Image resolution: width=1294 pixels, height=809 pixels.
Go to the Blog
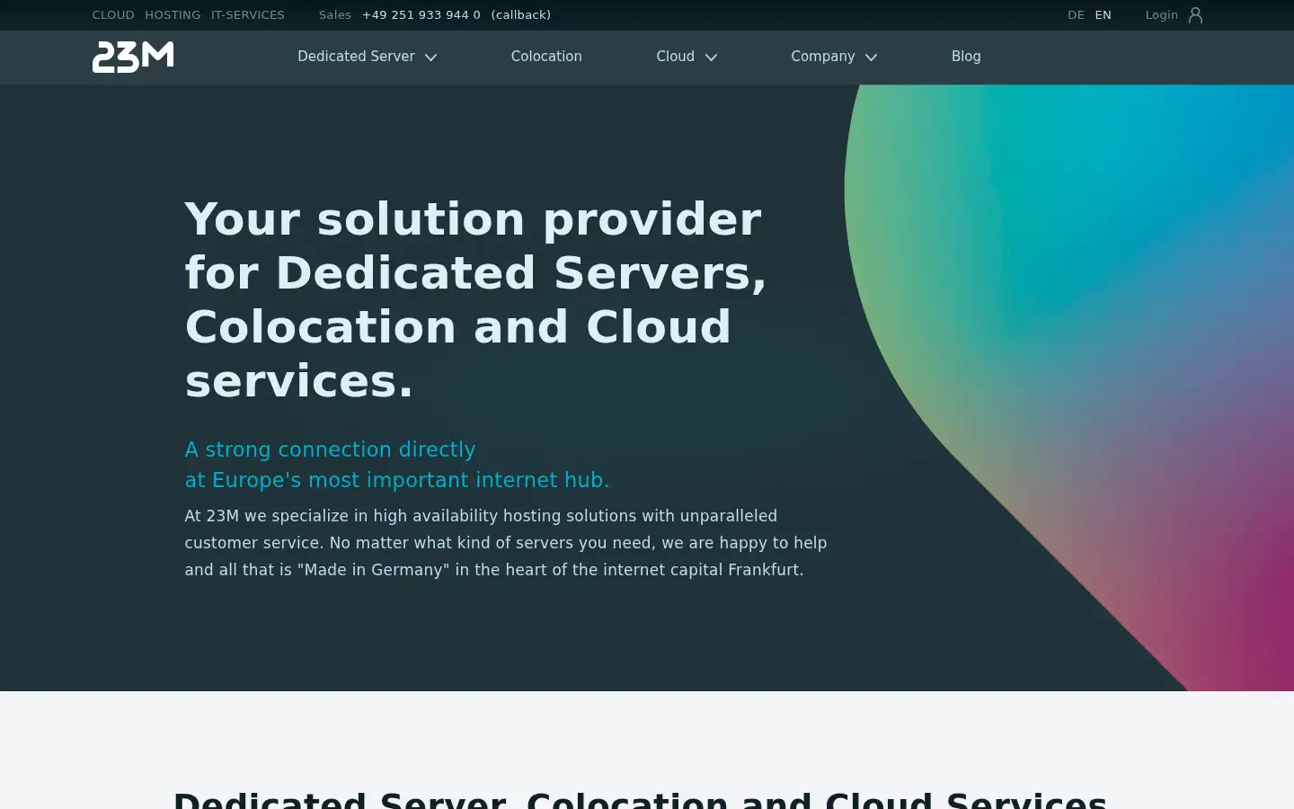click(x=966, y=57)
